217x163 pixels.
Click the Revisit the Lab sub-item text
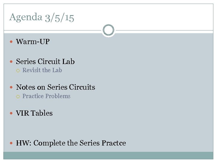[x=42, y=70]
